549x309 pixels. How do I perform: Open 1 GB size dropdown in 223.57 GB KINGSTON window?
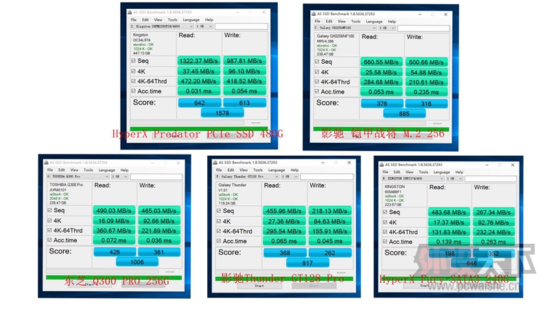454,179
